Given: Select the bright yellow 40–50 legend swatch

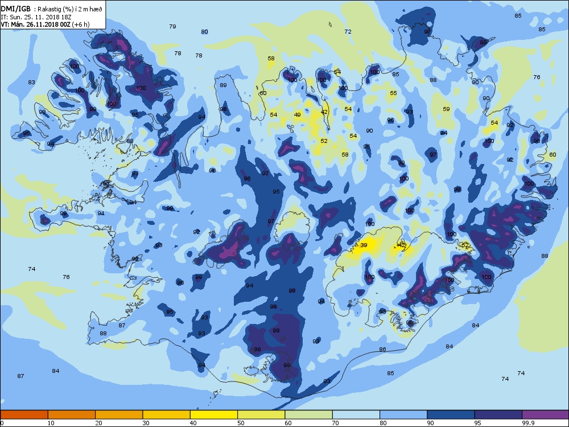Looking at the screenshot, I should (x=214, y=414).
